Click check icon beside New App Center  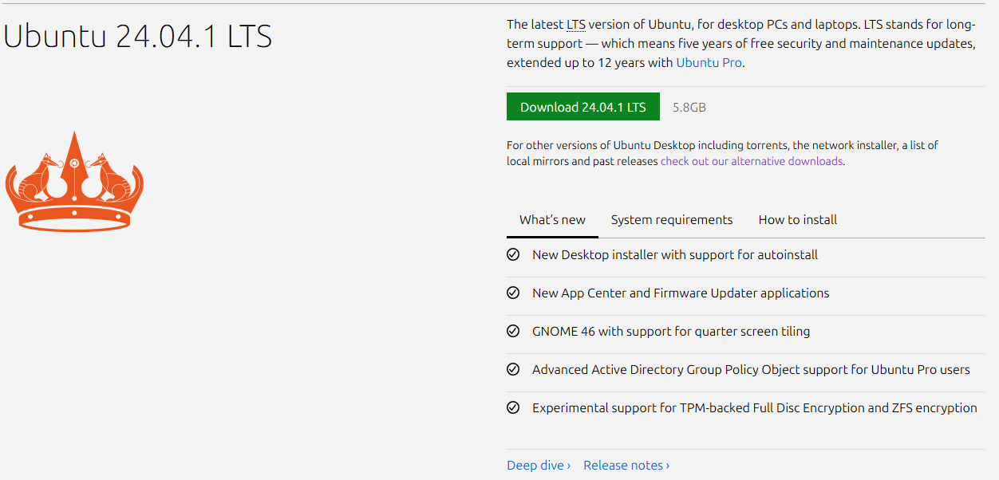(513, 293)
